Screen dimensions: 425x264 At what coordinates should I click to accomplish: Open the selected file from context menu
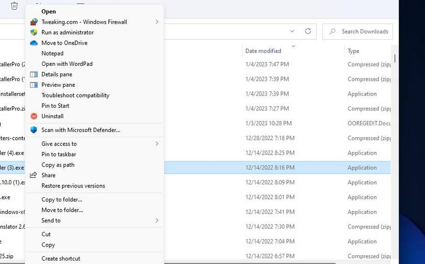[48, 11]
